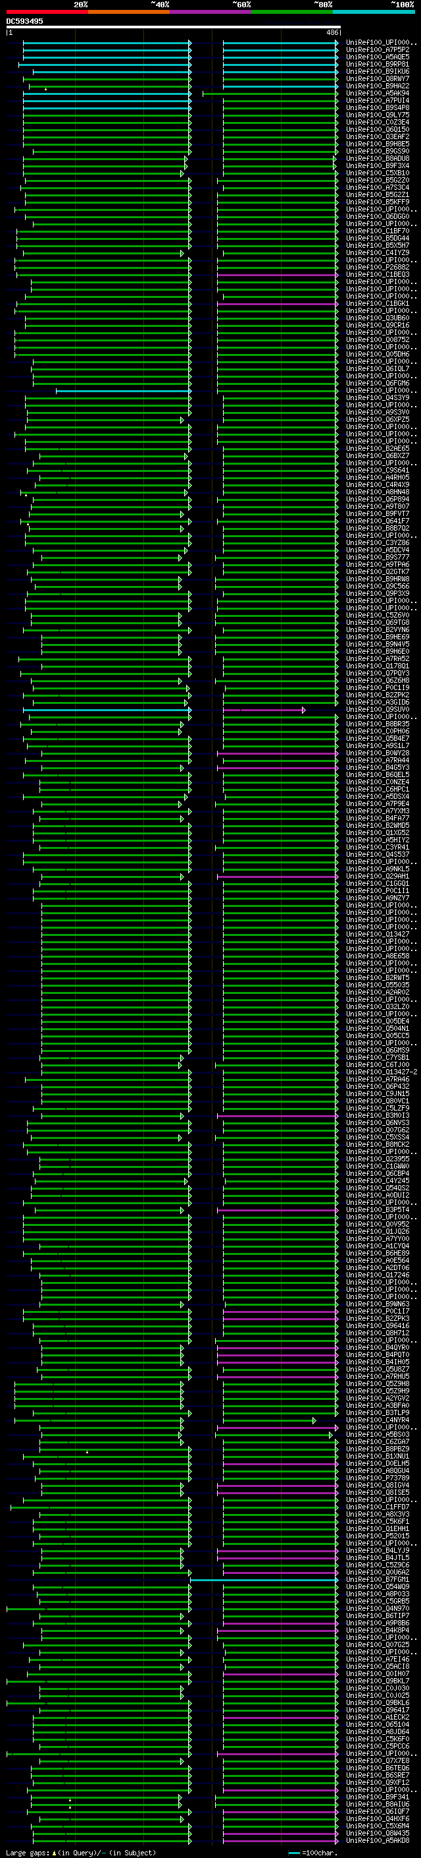Click the query name DC593495
421x1858 pixels.
tap(24, 22)
